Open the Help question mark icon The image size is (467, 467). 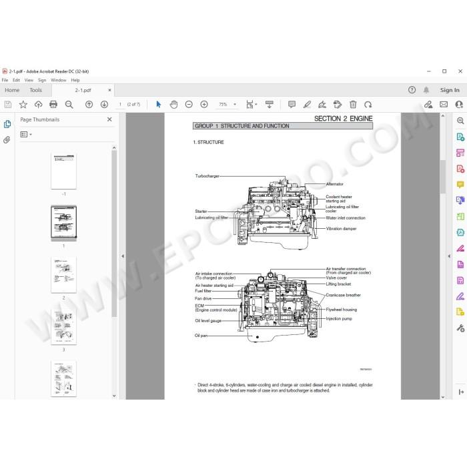click(412, 90)
